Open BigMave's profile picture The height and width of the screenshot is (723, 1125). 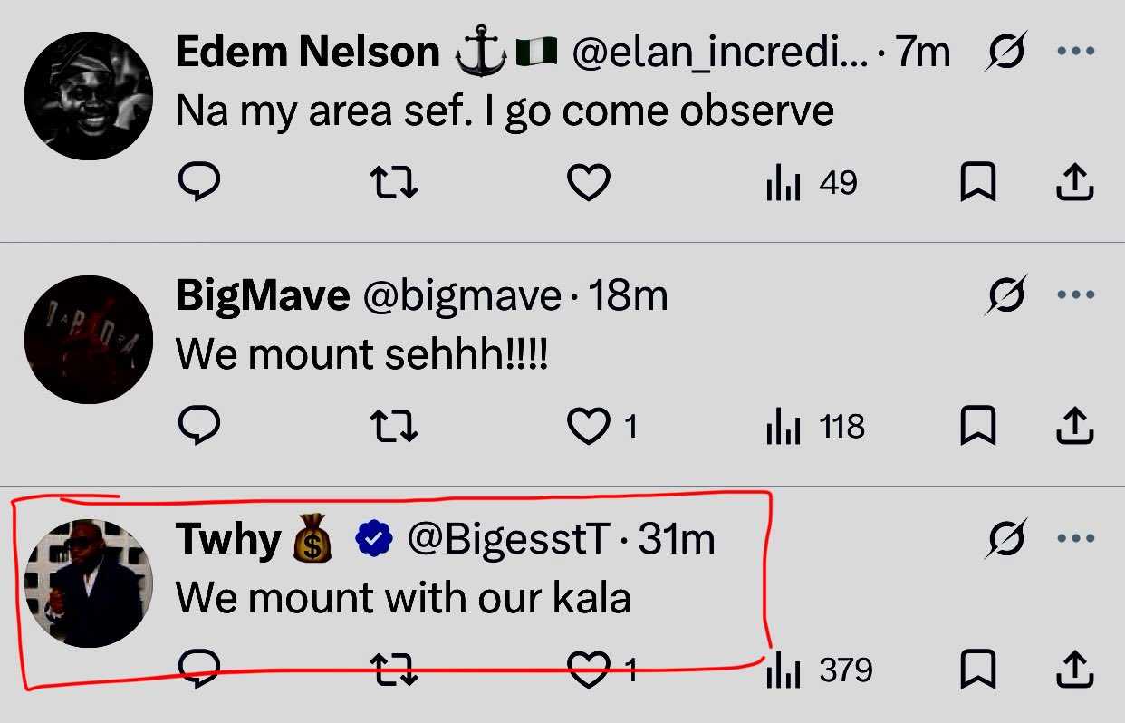click(x=89, y=340)
